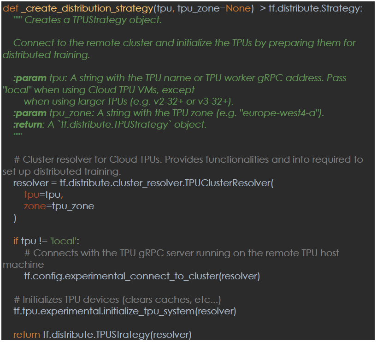Click the 'local' string in the if condition

63,241
